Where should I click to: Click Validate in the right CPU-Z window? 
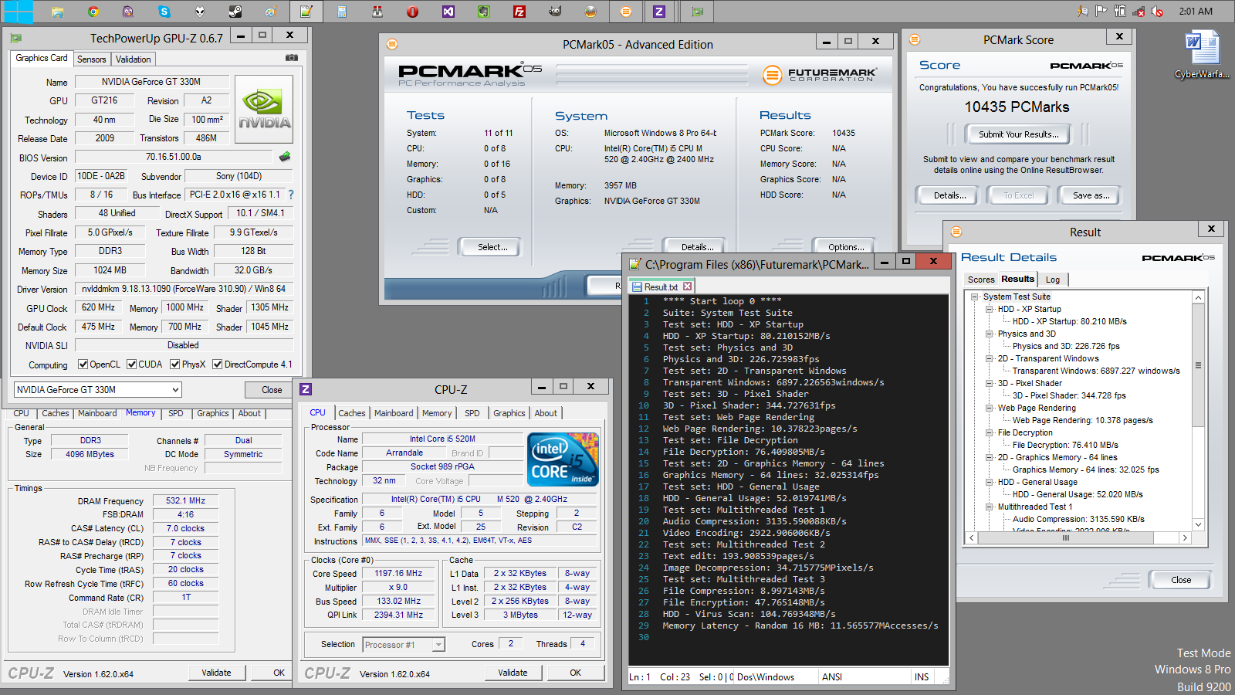(513, 673)
